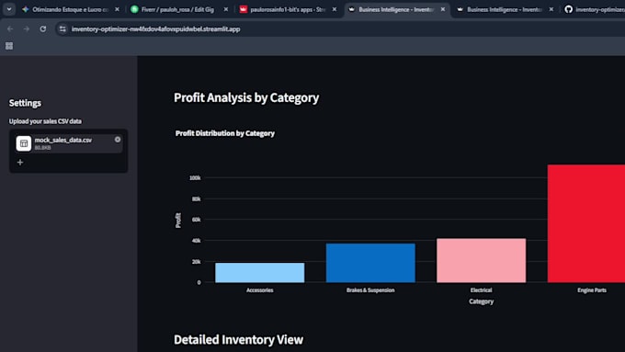Remove the mock_sales_data.csv uploaded file
The height and width of the screenshot is (352, 625).
coord(118,140)
